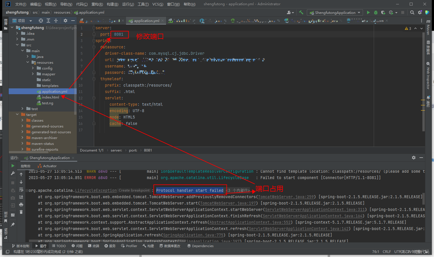Minimize the Run panel with minus icon
Viewport: 434px width, 257px height.
(x=421, y=158)
